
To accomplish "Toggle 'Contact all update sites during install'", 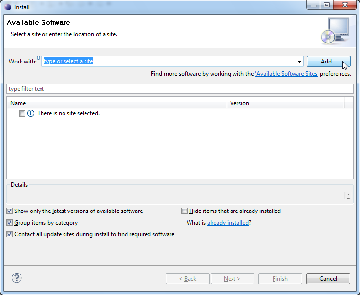I will coord(10,234).
